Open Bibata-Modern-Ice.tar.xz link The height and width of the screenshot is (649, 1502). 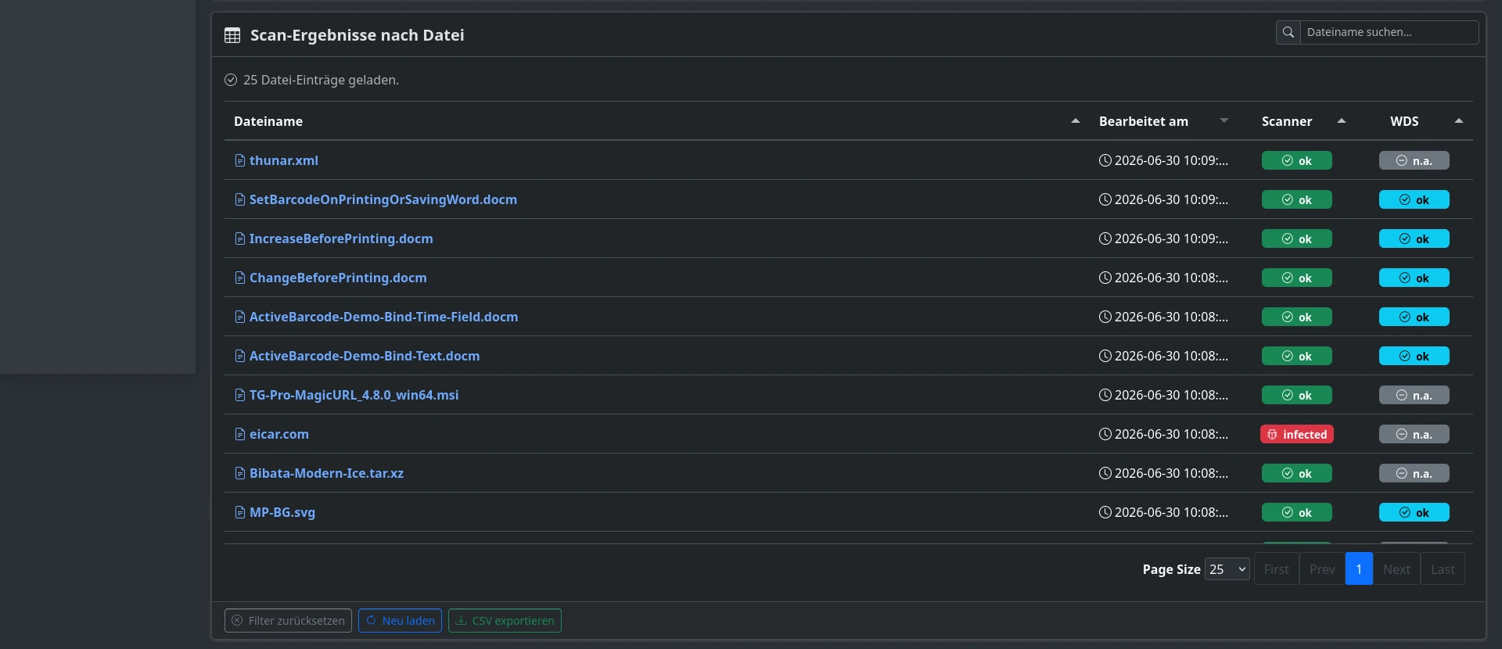[x=326, y=473]
